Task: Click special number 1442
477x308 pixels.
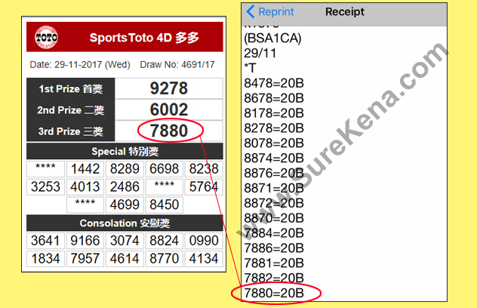Action: click(85, 169)
